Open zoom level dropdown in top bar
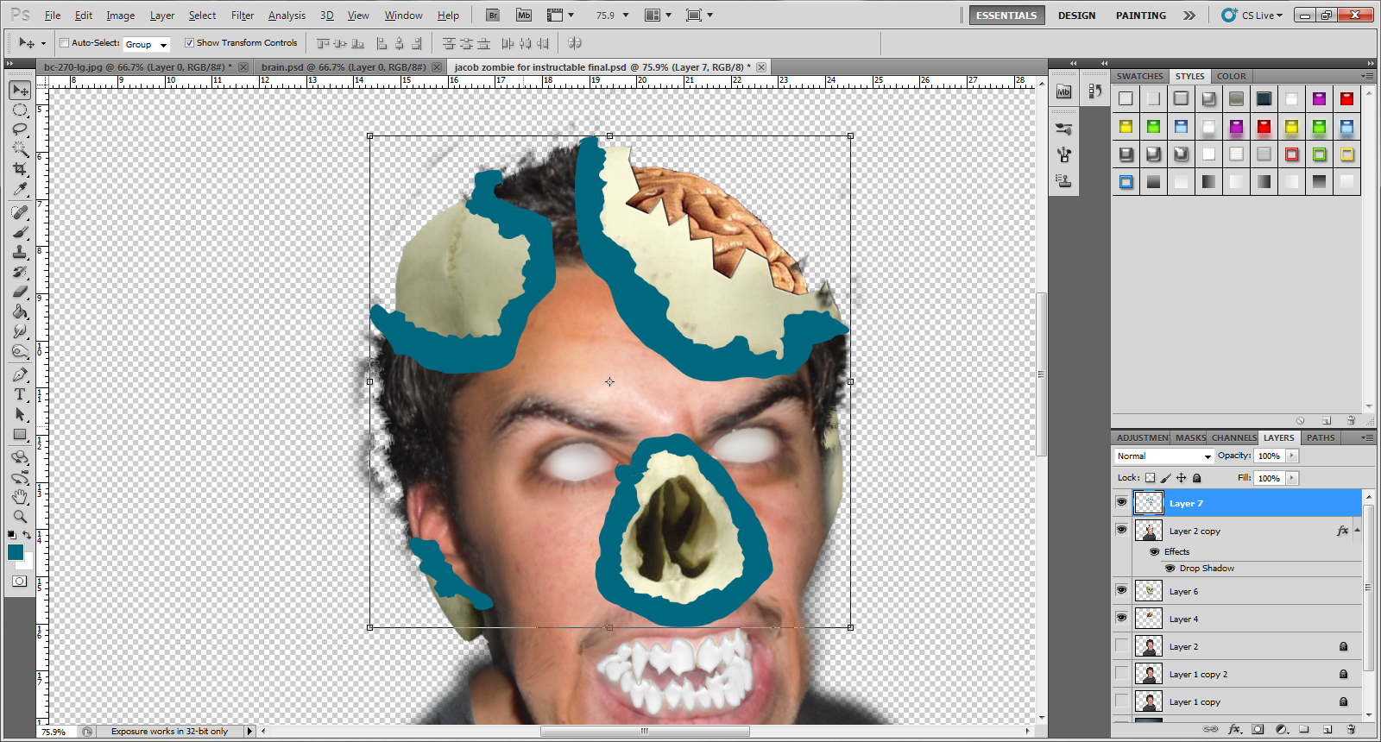Screen dimensions: 1381x742 click(626, 16)
